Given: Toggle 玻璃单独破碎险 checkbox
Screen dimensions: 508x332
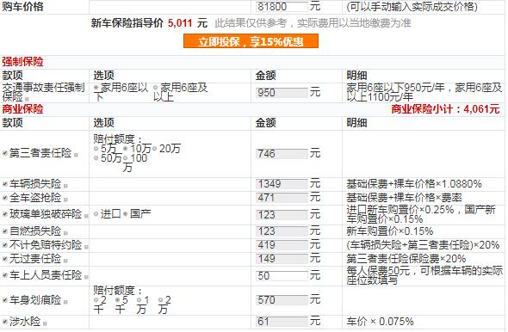Looking at the screenshot, I should [5, 214].
